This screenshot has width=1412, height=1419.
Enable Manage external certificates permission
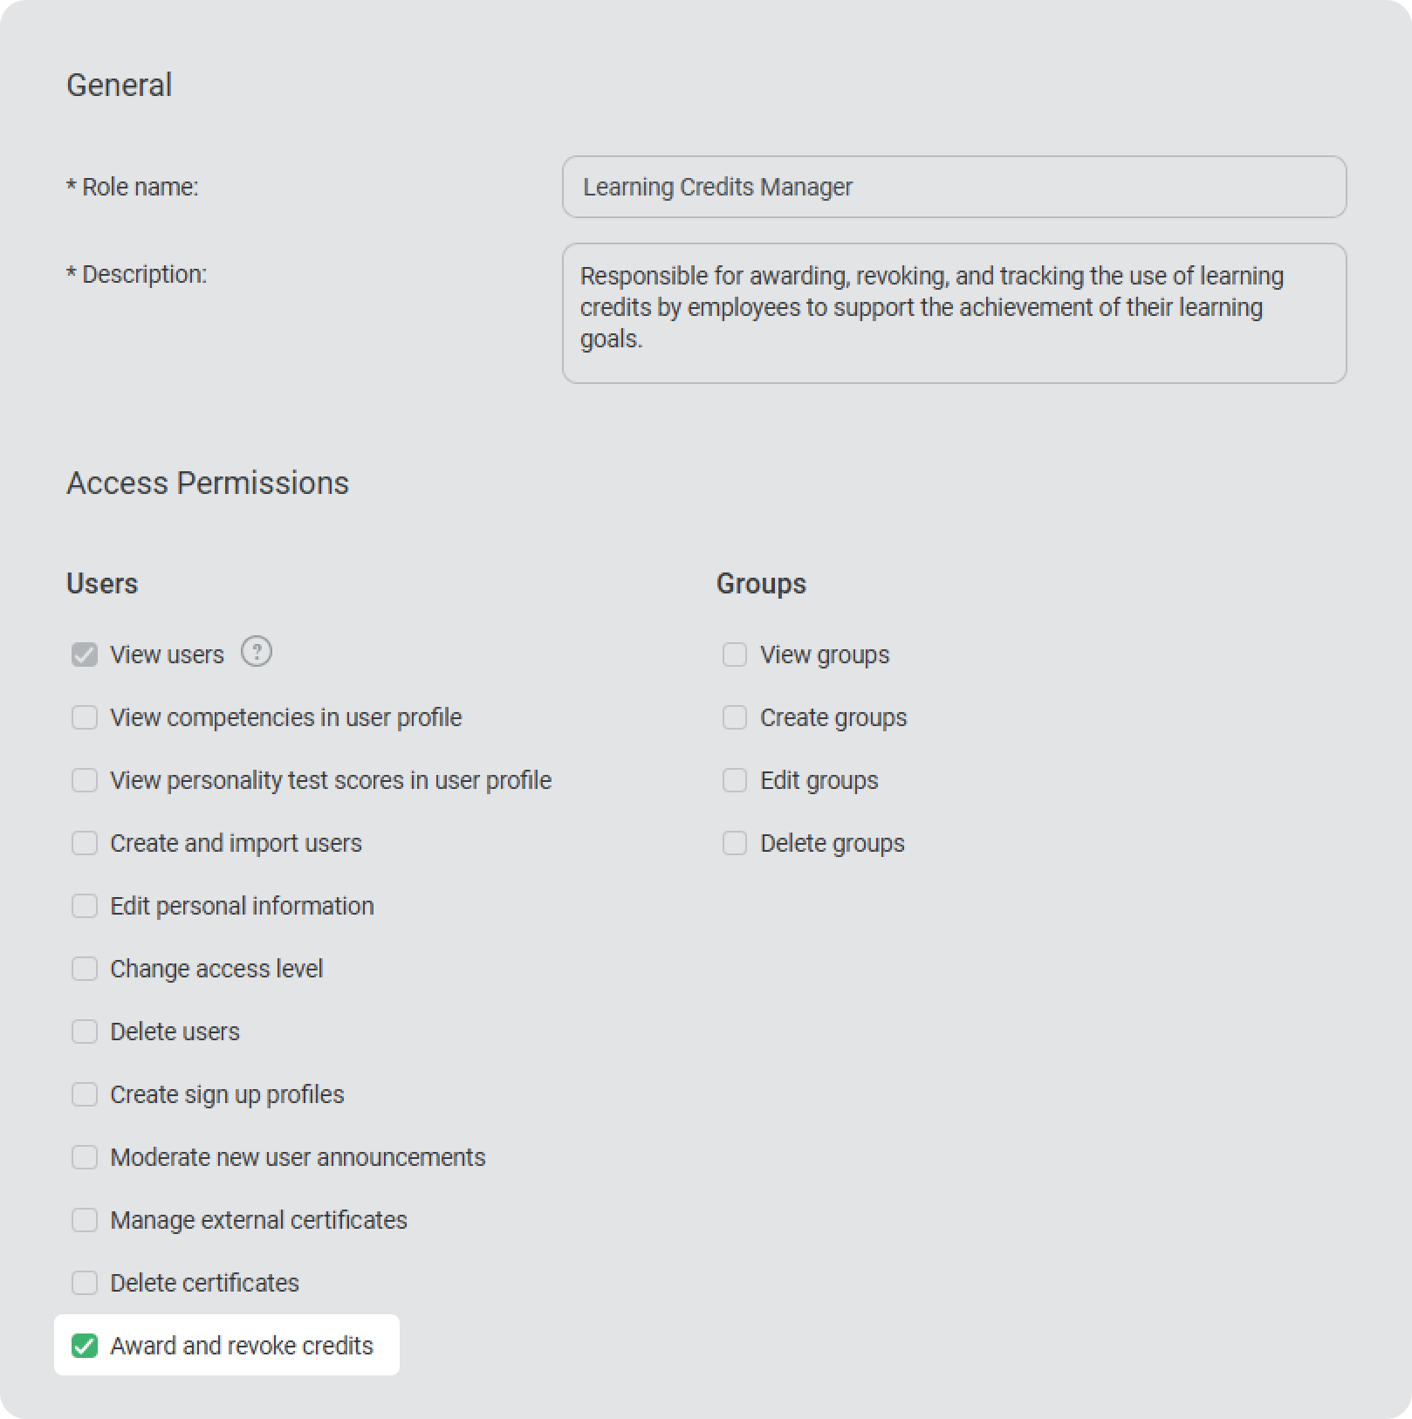point(85,1220)
